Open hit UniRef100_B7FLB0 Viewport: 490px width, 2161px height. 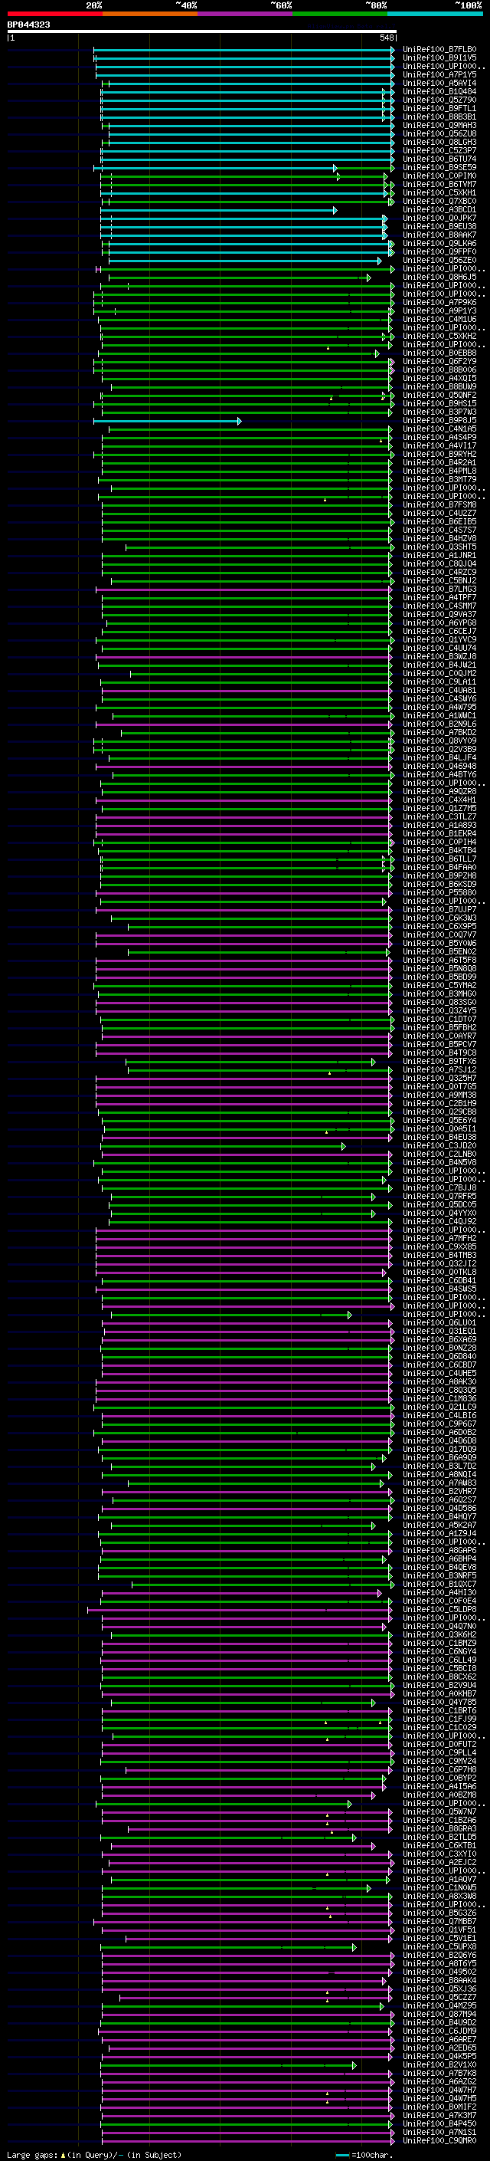439,50
